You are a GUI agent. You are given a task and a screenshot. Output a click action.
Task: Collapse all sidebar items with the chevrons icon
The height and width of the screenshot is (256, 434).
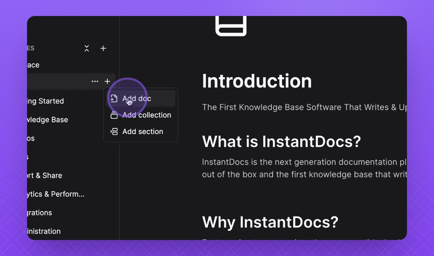click(x=87, y=48)
